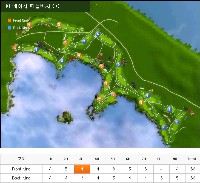Select orange hole 2 marker on course map

(59, 25)
